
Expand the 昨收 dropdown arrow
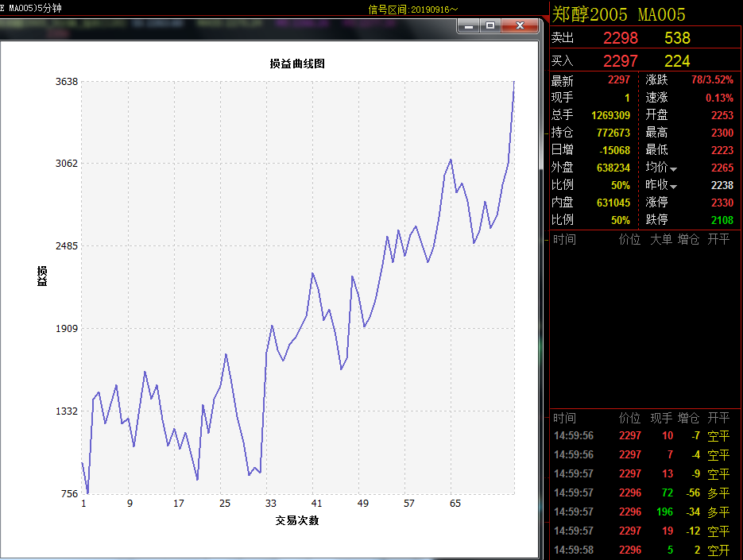pos(673,187)
